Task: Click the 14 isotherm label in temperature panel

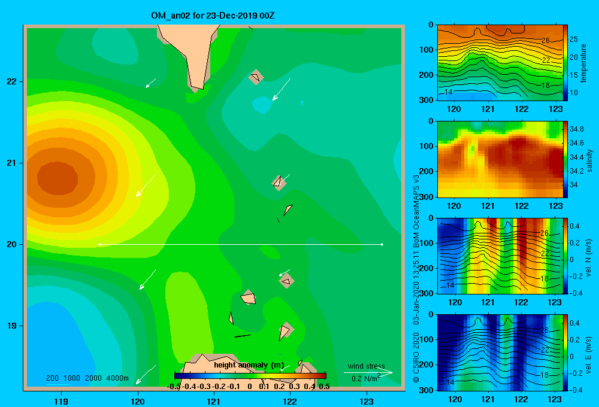Action: click(x=449, y=92)
